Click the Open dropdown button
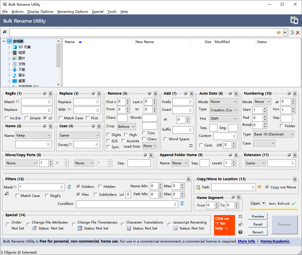 (258, 203)
